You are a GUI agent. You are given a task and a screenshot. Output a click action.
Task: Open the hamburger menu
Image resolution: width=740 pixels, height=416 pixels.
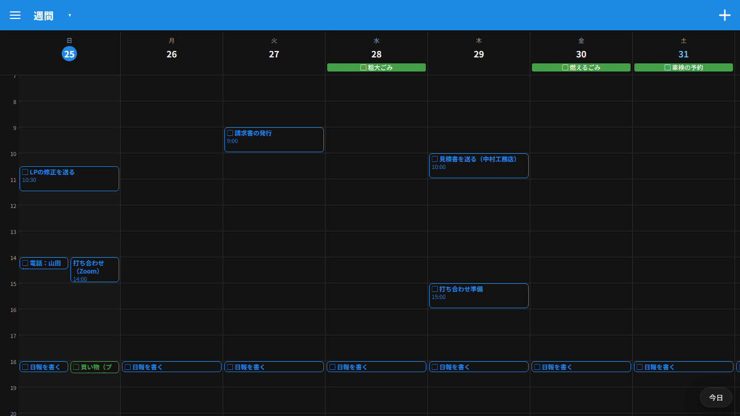click(15, 15)
